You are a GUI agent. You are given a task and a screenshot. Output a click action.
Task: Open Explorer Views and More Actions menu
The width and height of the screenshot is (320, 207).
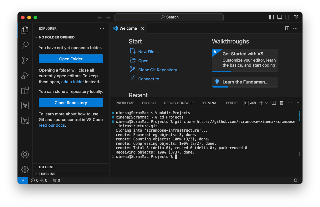point(102,28)
